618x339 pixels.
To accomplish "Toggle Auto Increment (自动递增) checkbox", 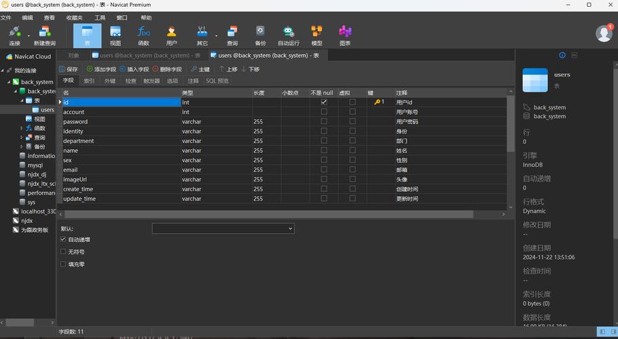I will (x=63, y=239).
